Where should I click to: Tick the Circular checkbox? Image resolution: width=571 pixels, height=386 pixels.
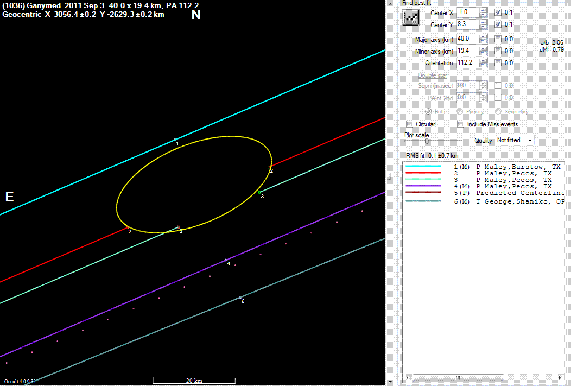click(x=410, y=124)
